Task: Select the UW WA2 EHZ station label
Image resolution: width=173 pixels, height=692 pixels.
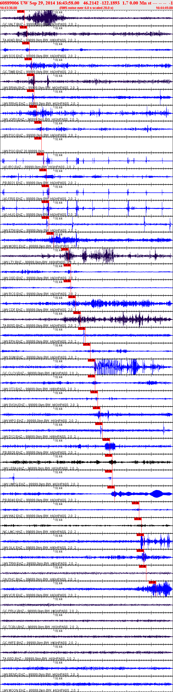Action: point(40,516)
